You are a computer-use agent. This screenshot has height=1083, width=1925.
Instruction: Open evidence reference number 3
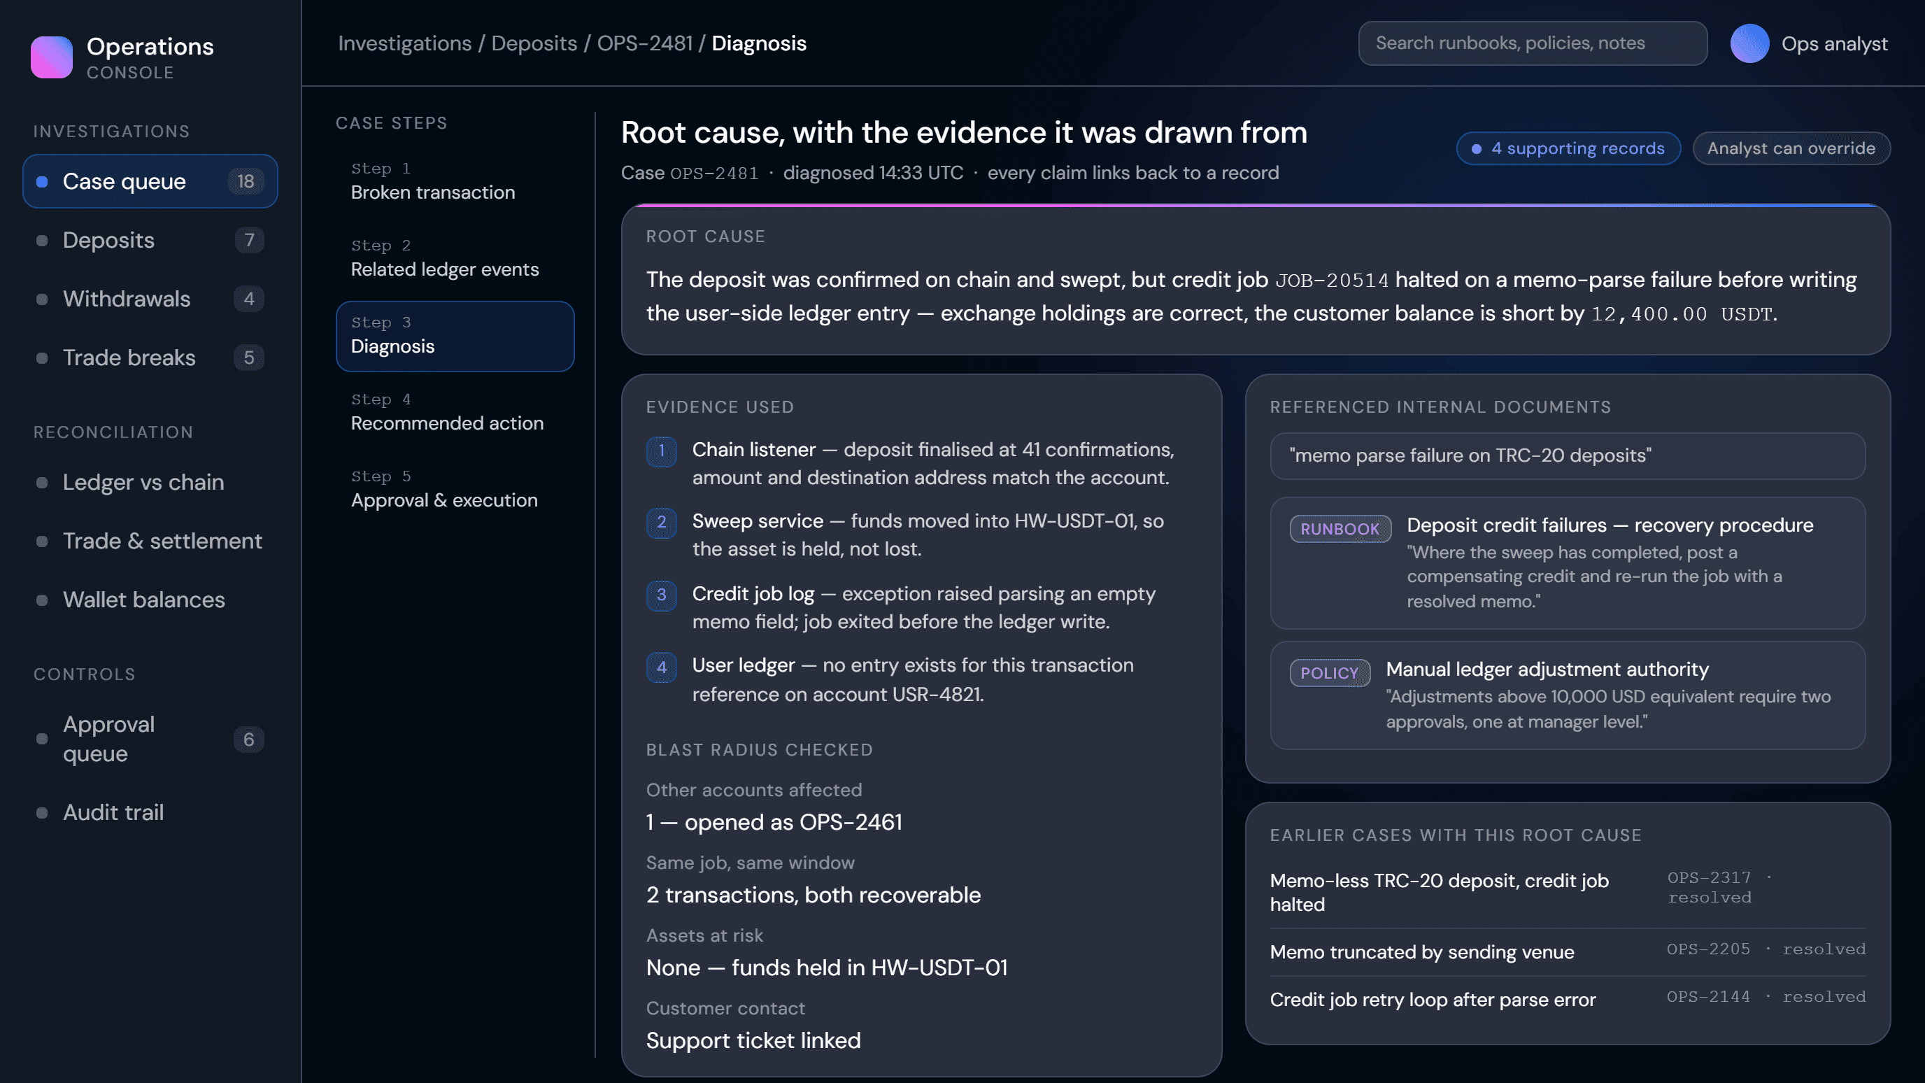[x=661, y=595]
